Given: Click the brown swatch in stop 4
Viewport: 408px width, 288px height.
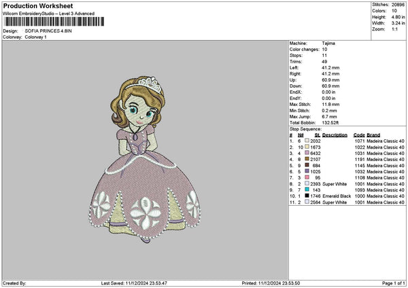Looking at the screenshot, I should pos(307,159).
